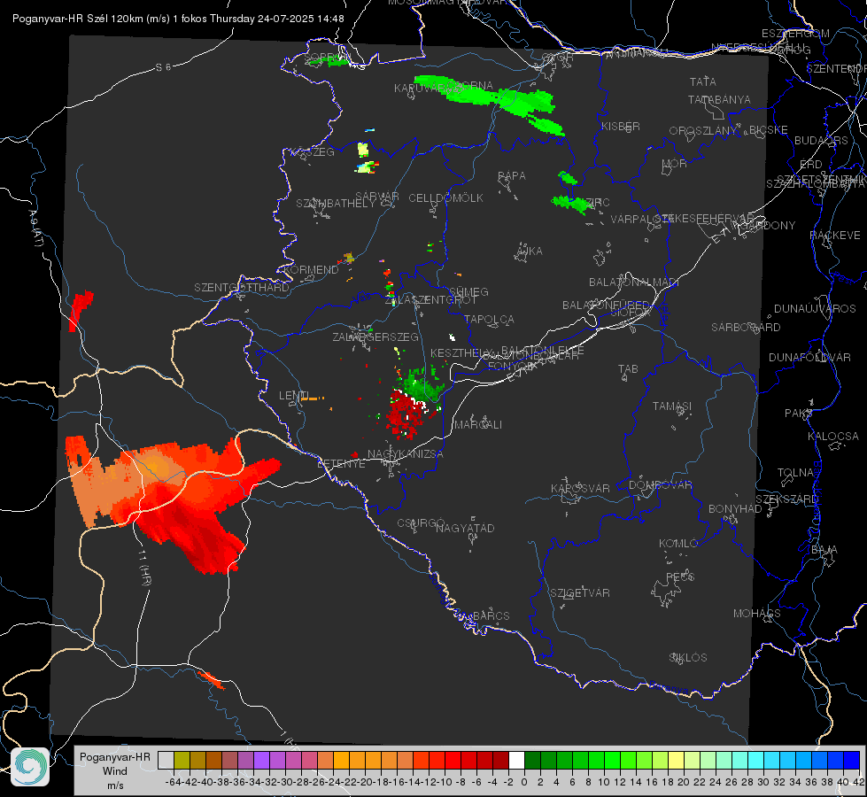The height and width of the screenshot is (797, 867).
Task: Click the 'LETENYE' city label
Action: click(x=341, y=464)
